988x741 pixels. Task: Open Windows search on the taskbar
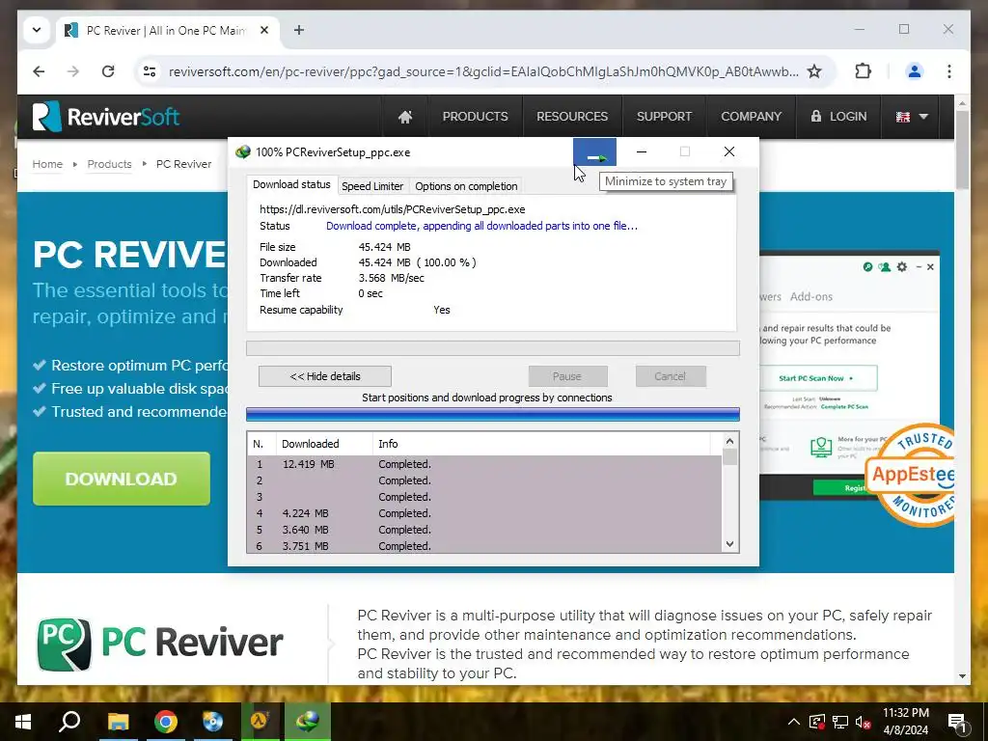pos(69,722)
